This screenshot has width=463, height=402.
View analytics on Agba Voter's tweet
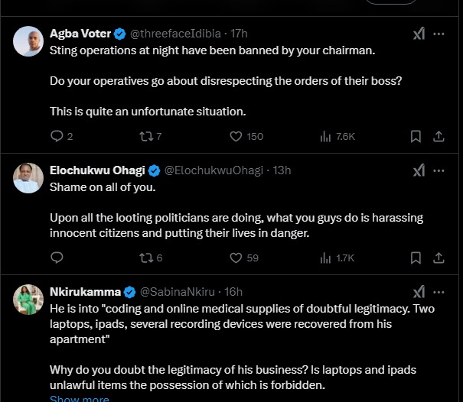click(x=324, y=136)
